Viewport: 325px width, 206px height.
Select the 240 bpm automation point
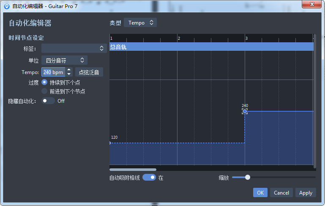click(245, 111)
